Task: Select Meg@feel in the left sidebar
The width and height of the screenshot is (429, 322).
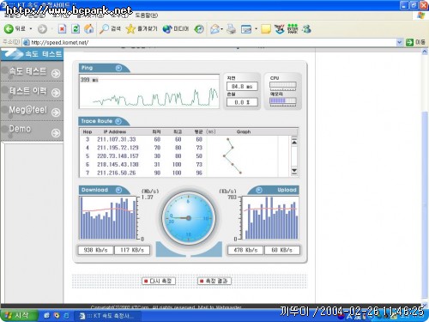Action: click(32, 111)
